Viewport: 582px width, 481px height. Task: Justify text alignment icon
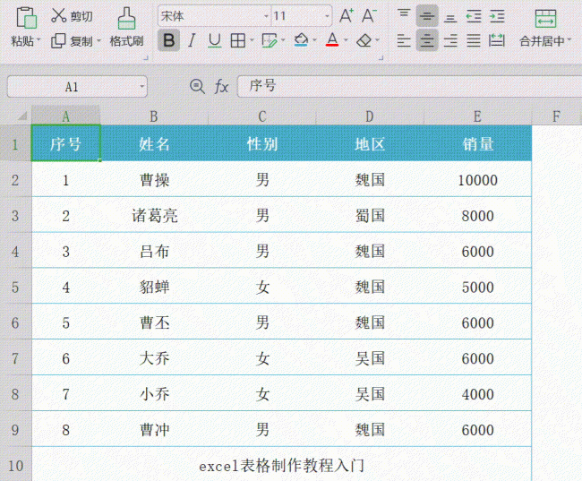point(474,40)
